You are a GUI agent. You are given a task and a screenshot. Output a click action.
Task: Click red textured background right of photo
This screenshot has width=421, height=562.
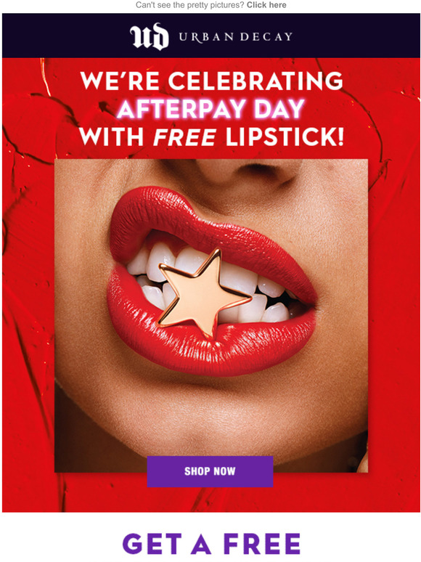[393, 287]
